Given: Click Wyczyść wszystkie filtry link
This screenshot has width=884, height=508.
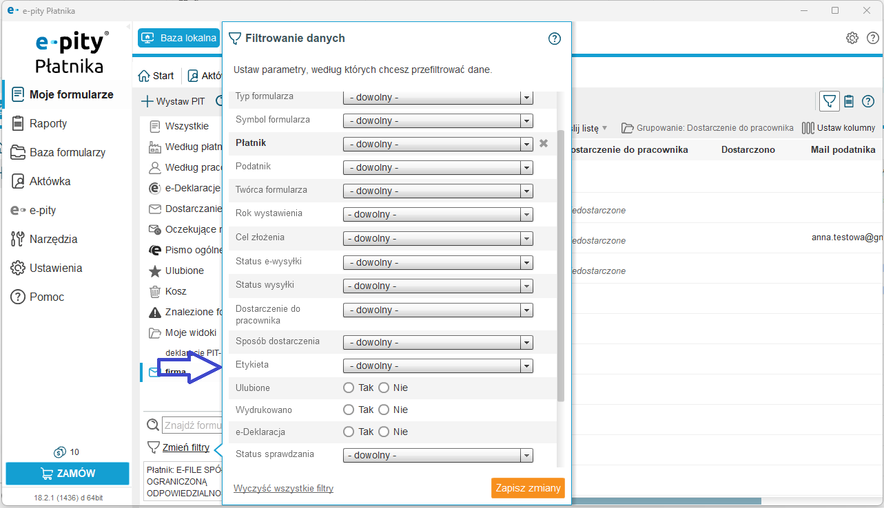Looking at the screenshot, I should click(x=283, y=489).
